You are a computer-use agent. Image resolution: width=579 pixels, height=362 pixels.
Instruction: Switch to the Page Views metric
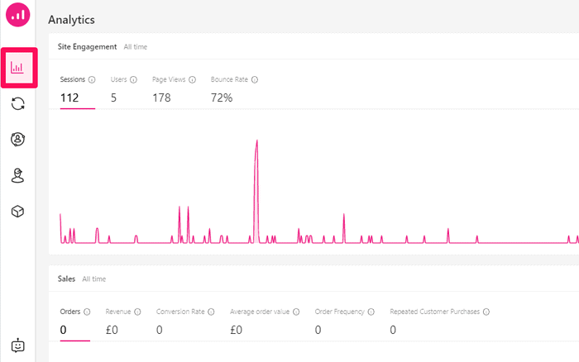pyautogui.click(x=173, y=90)
